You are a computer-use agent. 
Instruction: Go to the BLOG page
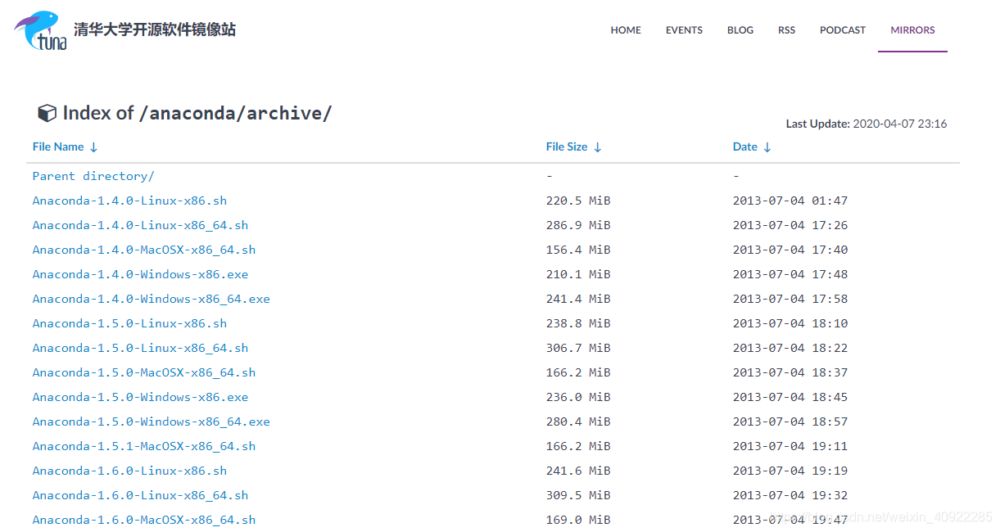click(x=740, y=30)
